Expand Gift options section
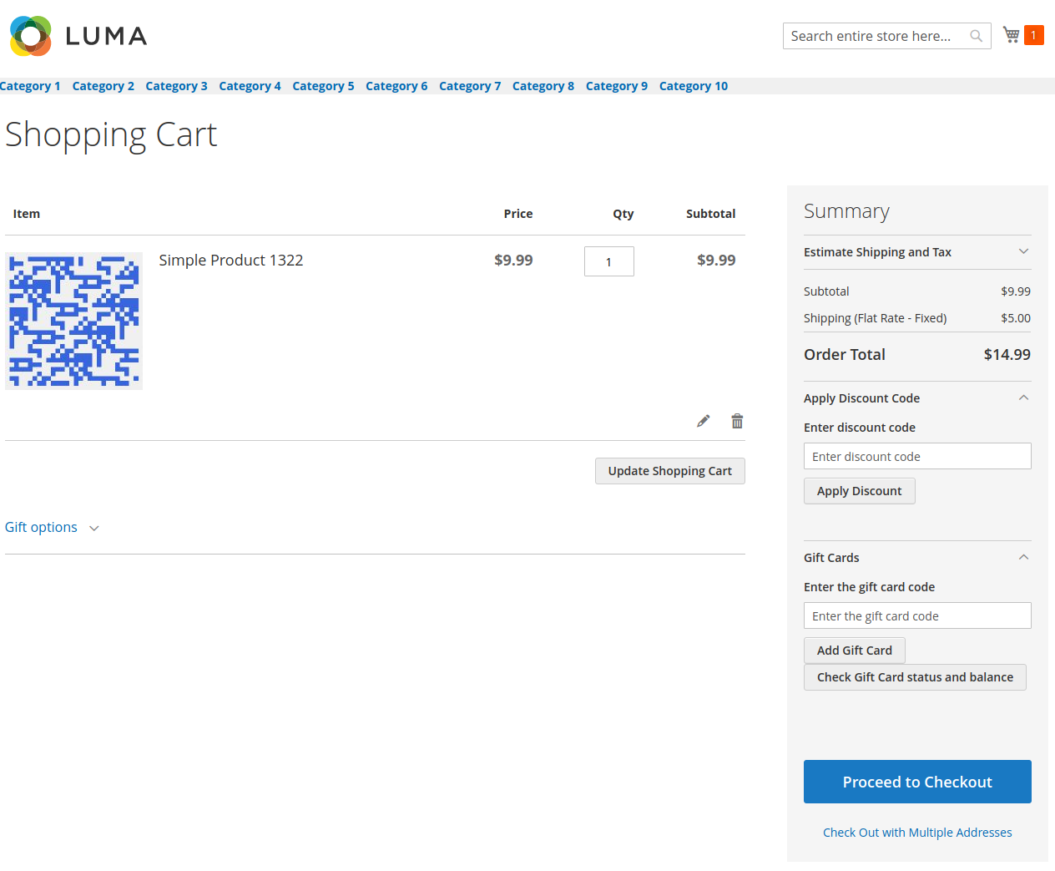Screen dimensions: 1055x871 click(52, 528)
